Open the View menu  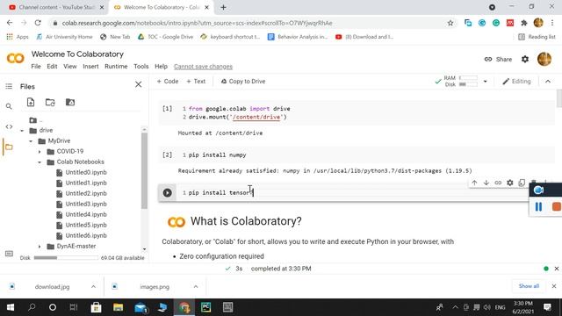point(70,67)
